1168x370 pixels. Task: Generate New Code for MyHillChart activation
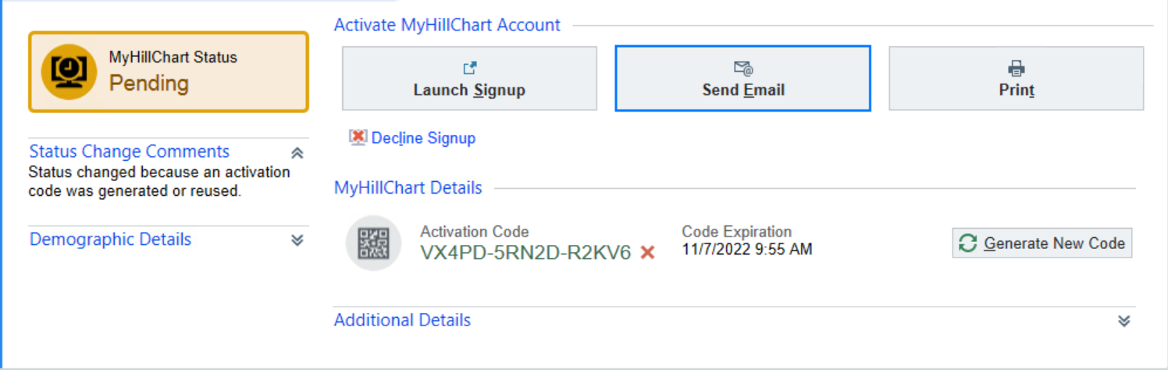click(1042, 243)
